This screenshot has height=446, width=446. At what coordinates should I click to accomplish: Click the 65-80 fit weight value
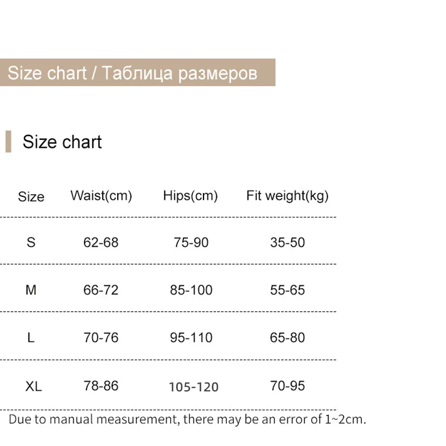(288, 338)
